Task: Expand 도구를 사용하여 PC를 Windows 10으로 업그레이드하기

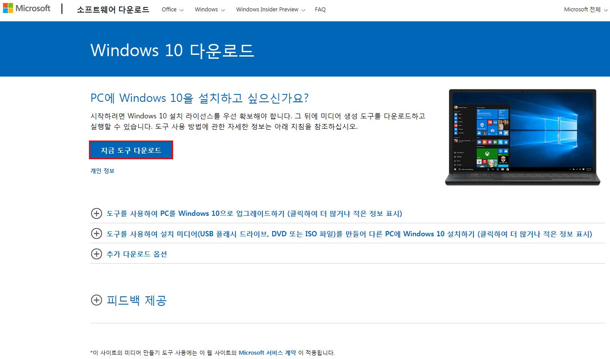Action: tap(254, 214)
